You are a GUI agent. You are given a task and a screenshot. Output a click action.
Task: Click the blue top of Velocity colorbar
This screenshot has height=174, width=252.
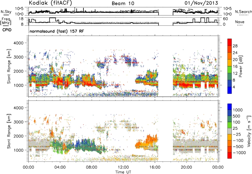pyautogui.click(x=230, y=106)
